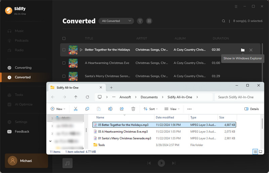This screenshot has height=173, width=269.
Task: Click Documents in the address breadcrumb
Action: [x=149, y=97]
